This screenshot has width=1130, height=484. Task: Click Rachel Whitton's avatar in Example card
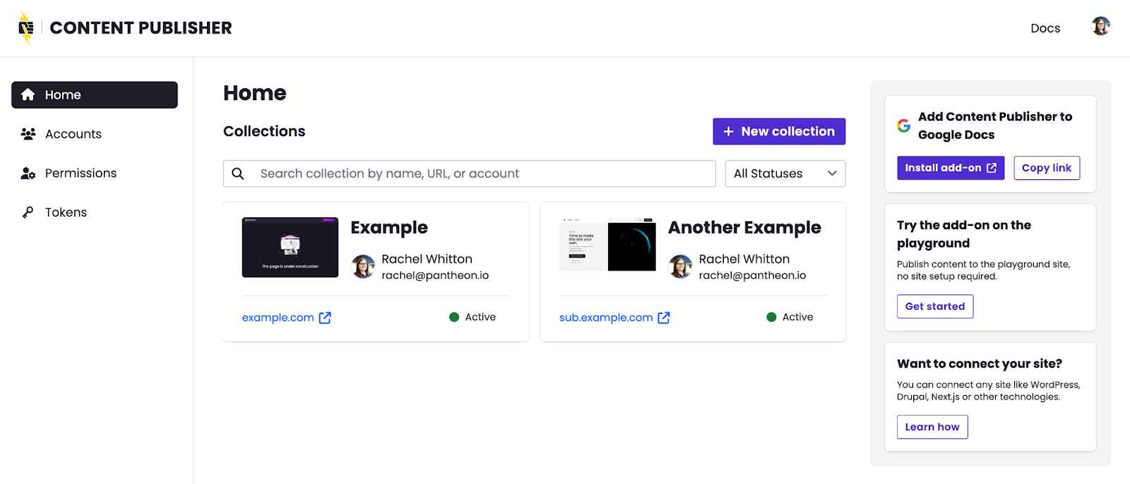pyautogui.click(x=364, y=267)
